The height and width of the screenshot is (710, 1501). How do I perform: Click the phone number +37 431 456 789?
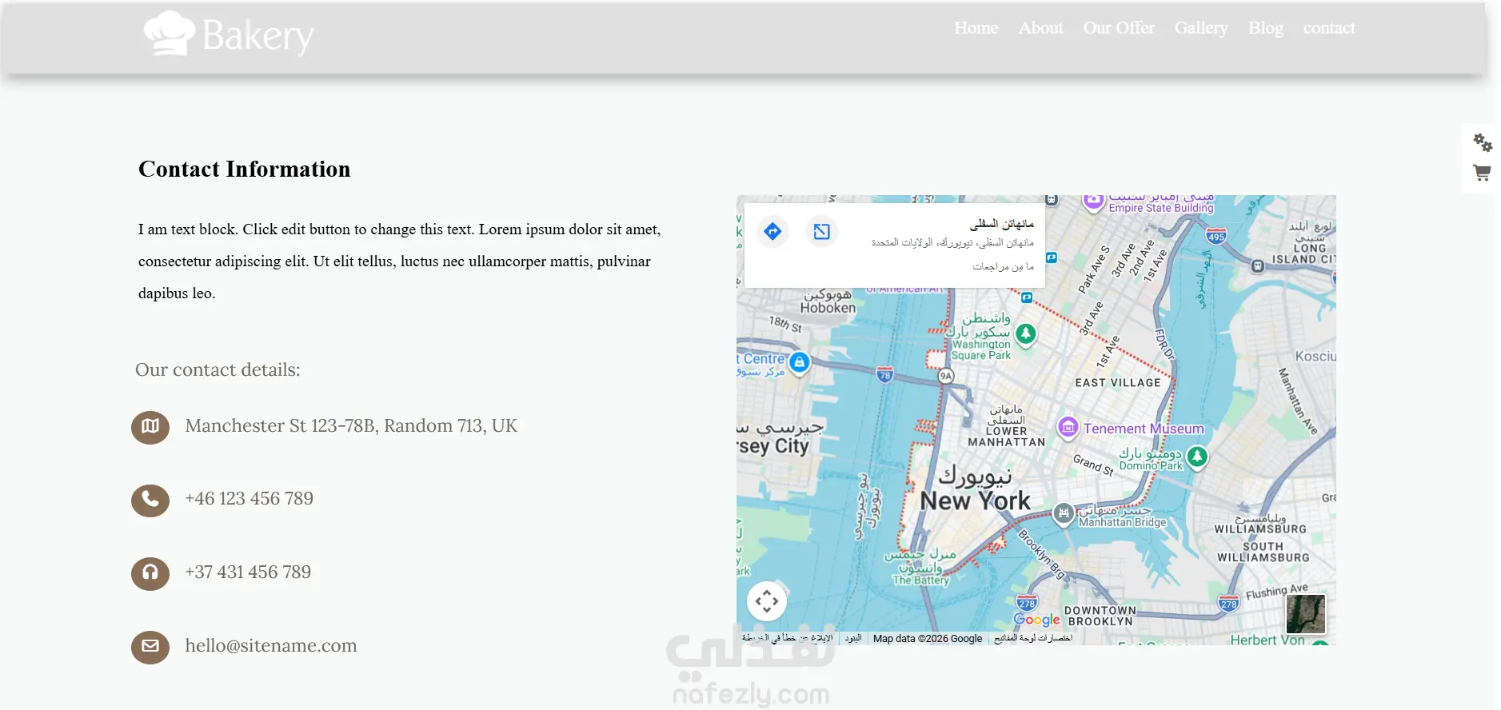(x=248, y=572)
